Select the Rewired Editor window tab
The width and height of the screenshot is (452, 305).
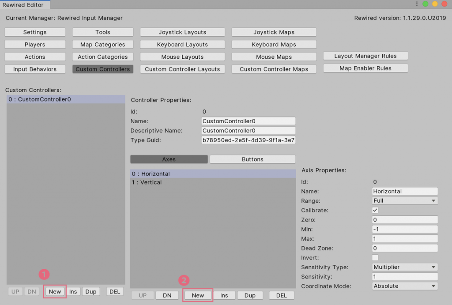point(25,4)
